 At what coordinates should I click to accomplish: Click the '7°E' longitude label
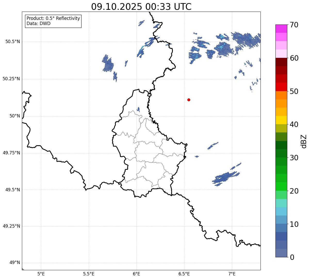pyautogui.click(x=232, y=274)
